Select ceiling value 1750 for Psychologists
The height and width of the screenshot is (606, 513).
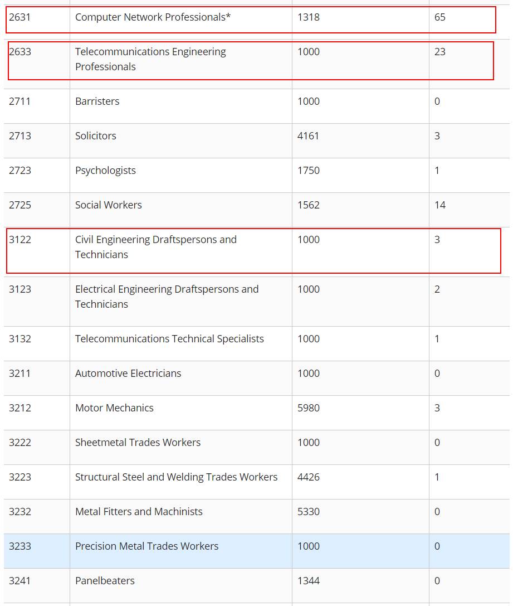(309, 171)
